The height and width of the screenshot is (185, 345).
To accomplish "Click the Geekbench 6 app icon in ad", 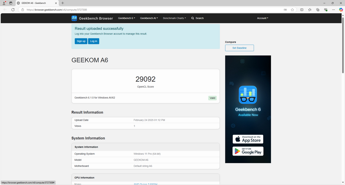I will [x=248, y=95].
